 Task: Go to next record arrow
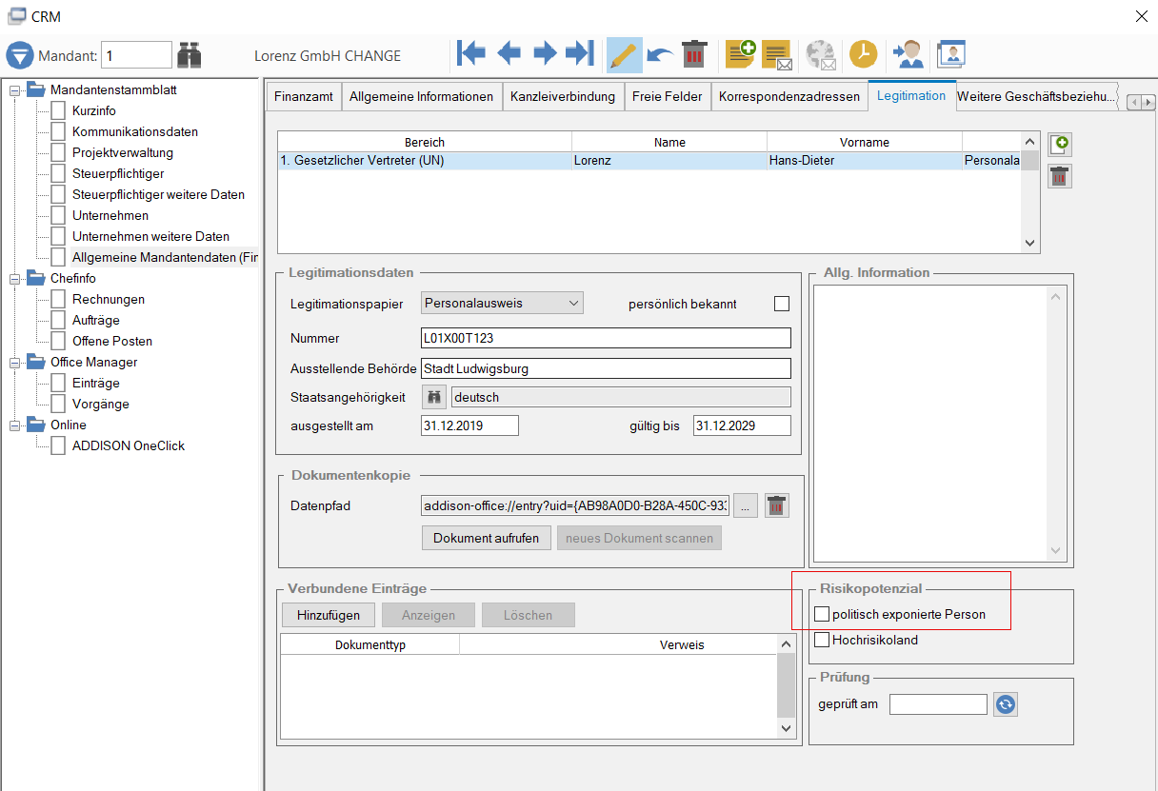pos(545,53)
